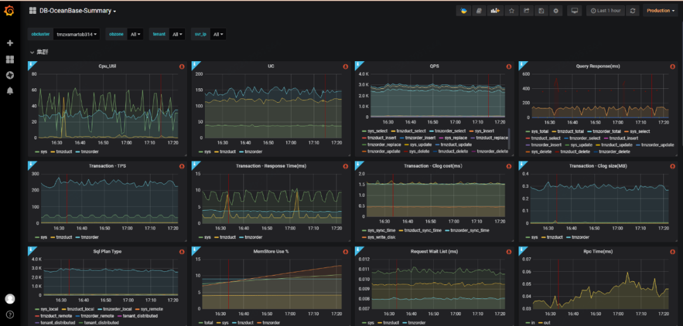Open Transaction - Response Time(ms) title menu

(x=271, y=166)
